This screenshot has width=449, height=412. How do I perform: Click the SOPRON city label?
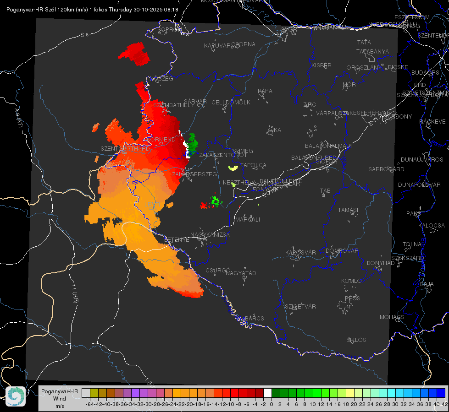pyautogui.click(x=169, y=29)
